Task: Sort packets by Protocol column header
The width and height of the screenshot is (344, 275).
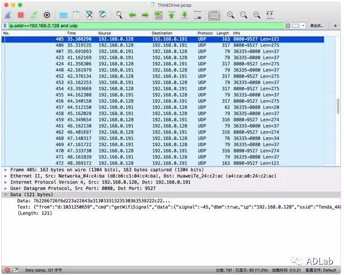Action: [x=205, y=33]
